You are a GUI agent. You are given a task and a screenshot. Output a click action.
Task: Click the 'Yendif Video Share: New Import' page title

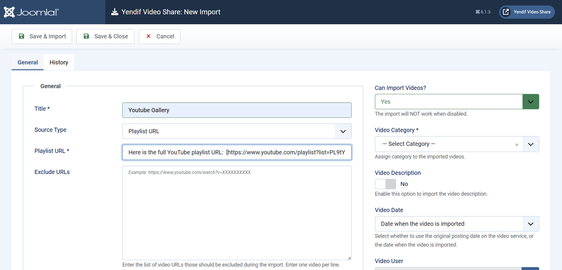pos(171,12)
